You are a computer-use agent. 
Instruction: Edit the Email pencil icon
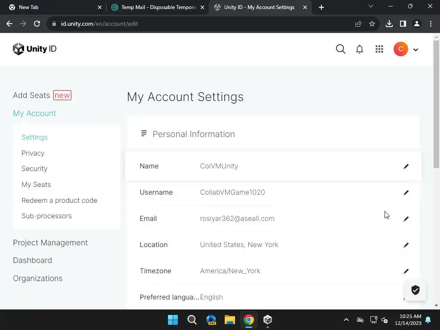(x=406, y=219)
